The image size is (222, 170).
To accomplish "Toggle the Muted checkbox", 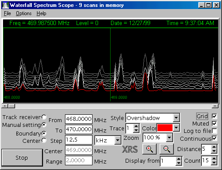I will 214,123.
